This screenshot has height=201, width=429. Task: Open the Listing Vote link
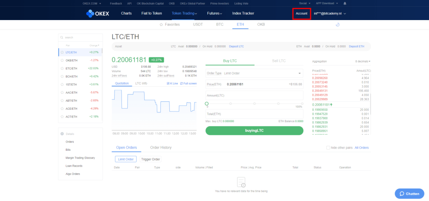pyautogui.click(x=242, y=3)
